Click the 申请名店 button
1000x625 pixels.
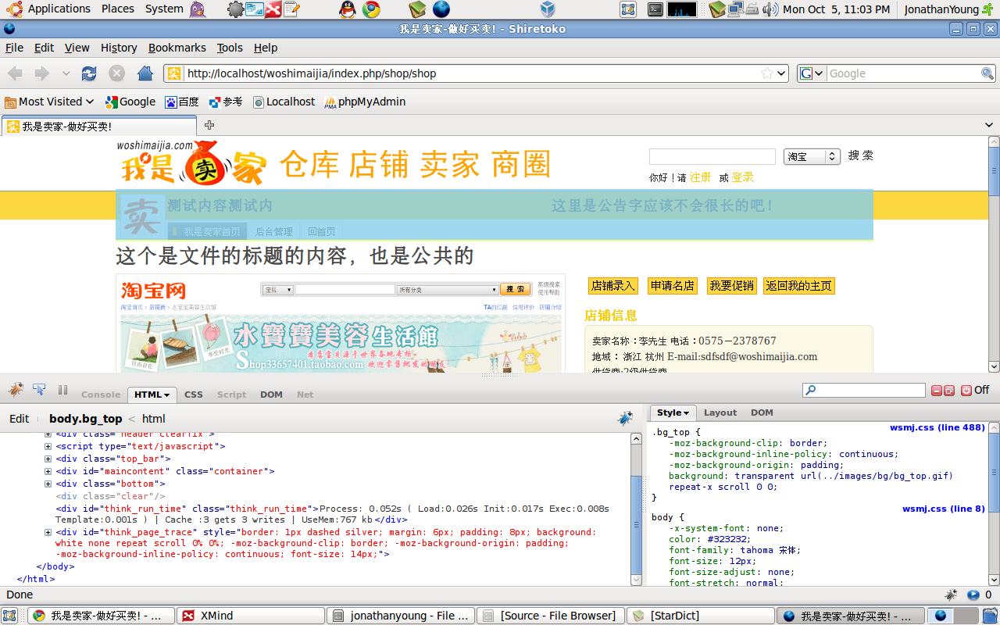coord(673,286)
